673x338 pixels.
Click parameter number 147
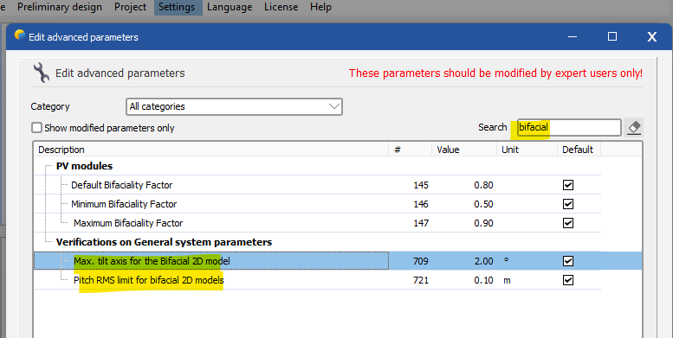point(421,223)
